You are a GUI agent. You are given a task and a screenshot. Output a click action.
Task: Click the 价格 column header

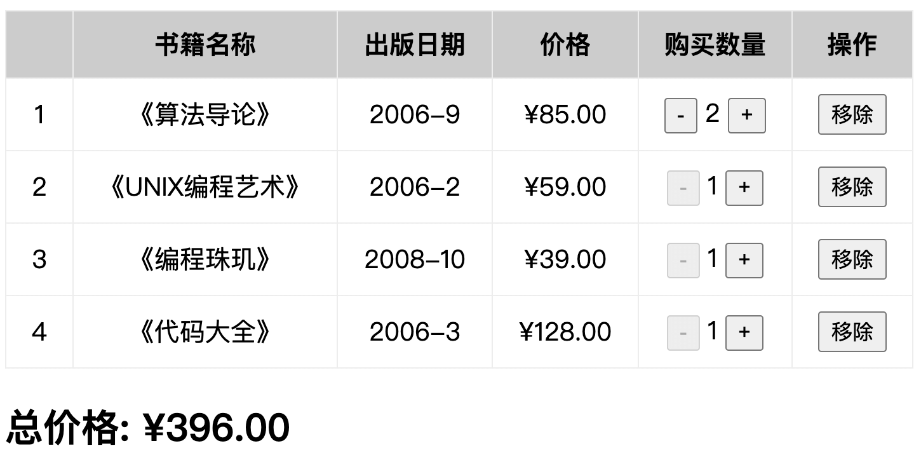565,45
